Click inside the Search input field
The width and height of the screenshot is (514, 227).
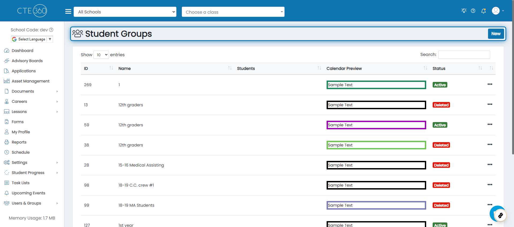[464, 55]
